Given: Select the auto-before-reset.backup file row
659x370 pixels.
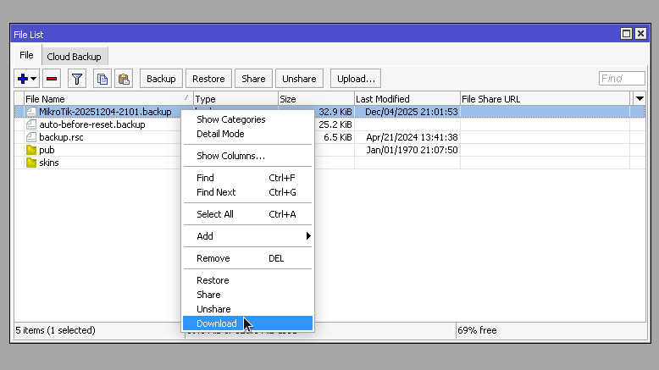Looking at the screenshot, I should [91, 124].
